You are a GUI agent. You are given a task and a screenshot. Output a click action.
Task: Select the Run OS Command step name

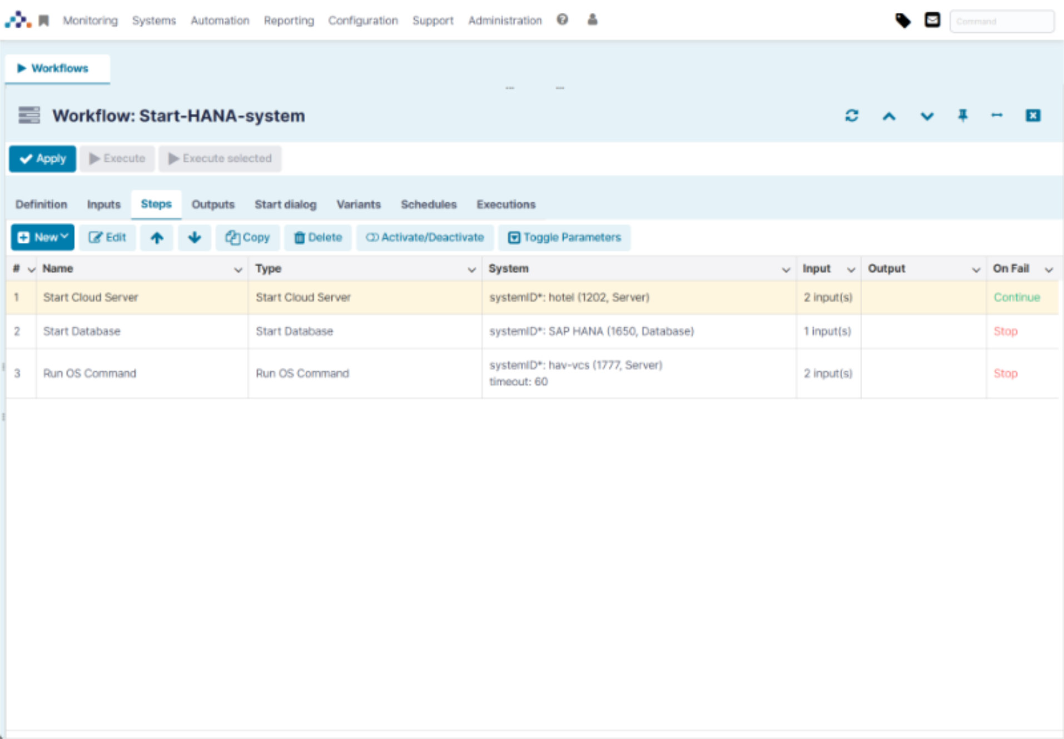90,373
